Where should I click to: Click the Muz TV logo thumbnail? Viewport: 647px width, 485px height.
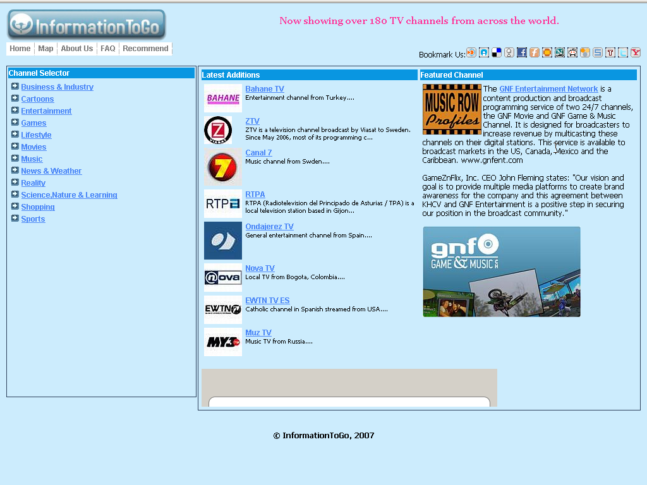pos(223,342)
